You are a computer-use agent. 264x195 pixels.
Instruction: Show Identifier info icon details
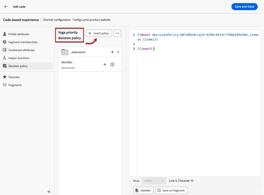[113, 64]
